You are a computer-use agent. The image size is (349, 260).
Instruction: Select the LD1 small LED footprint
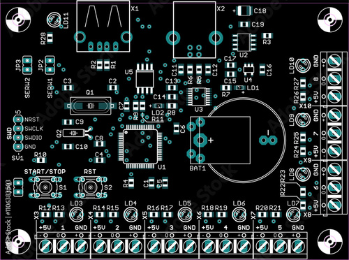239,88
